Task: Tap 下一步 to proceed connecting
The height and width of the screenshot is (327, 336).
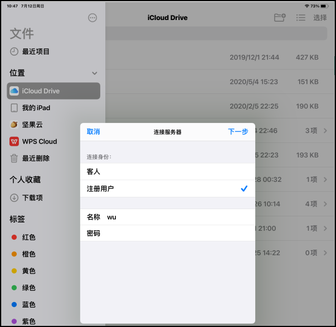Action: click(x=238, y=132)
